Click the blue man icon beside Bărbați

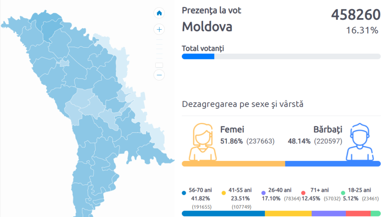[x=360, y=142]
